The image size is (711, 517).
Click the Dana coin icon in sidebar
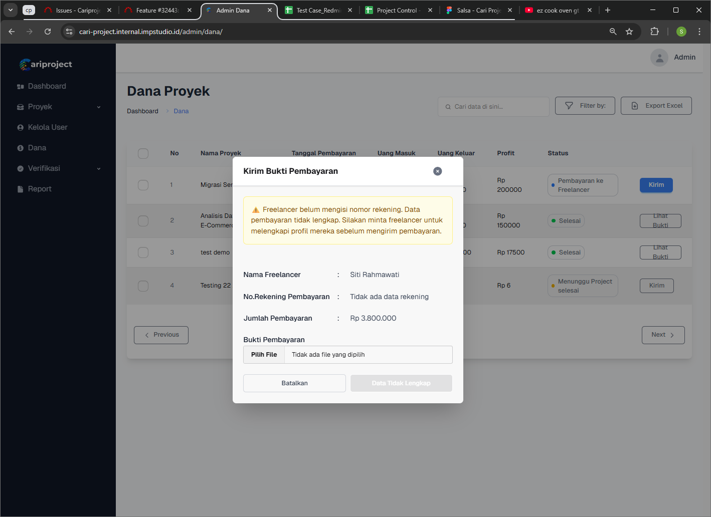[x=21, y=148]
